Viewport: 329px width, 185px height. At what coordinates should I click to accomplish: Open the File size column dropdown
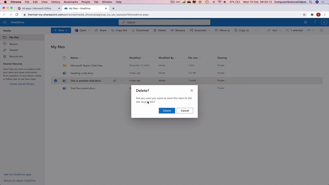tap(195, 58)
